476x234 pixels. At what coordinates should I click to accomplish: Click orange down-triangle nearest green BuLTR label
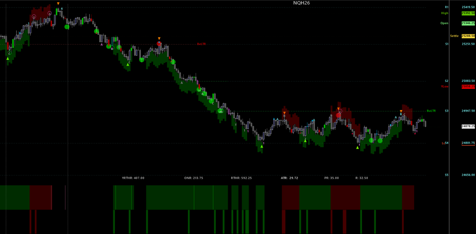click(401, 111)
